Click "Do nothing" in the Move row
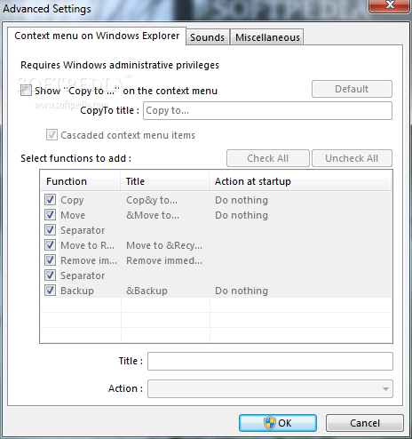 tap(242, 215)
